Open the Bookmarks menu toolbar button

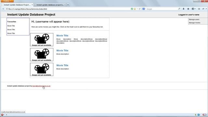(194, 9)
